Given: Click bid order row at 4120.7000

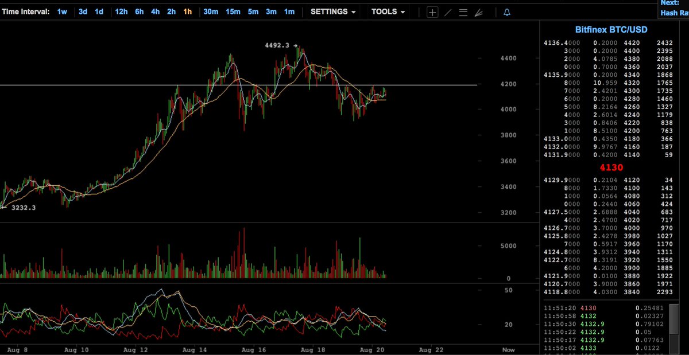Looking at the screenshot, I should point(607,284).
